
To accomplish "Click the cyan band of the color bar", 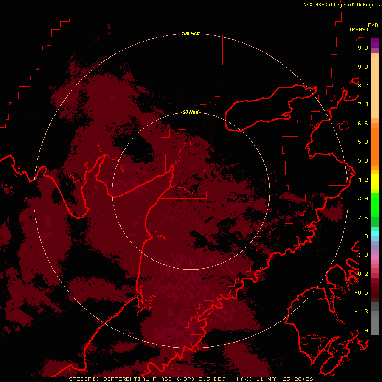I will pos(375,233).
